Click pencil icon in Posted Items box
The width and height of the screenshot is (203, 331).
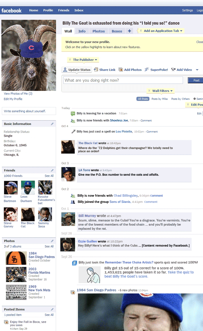tap(52, 309)
